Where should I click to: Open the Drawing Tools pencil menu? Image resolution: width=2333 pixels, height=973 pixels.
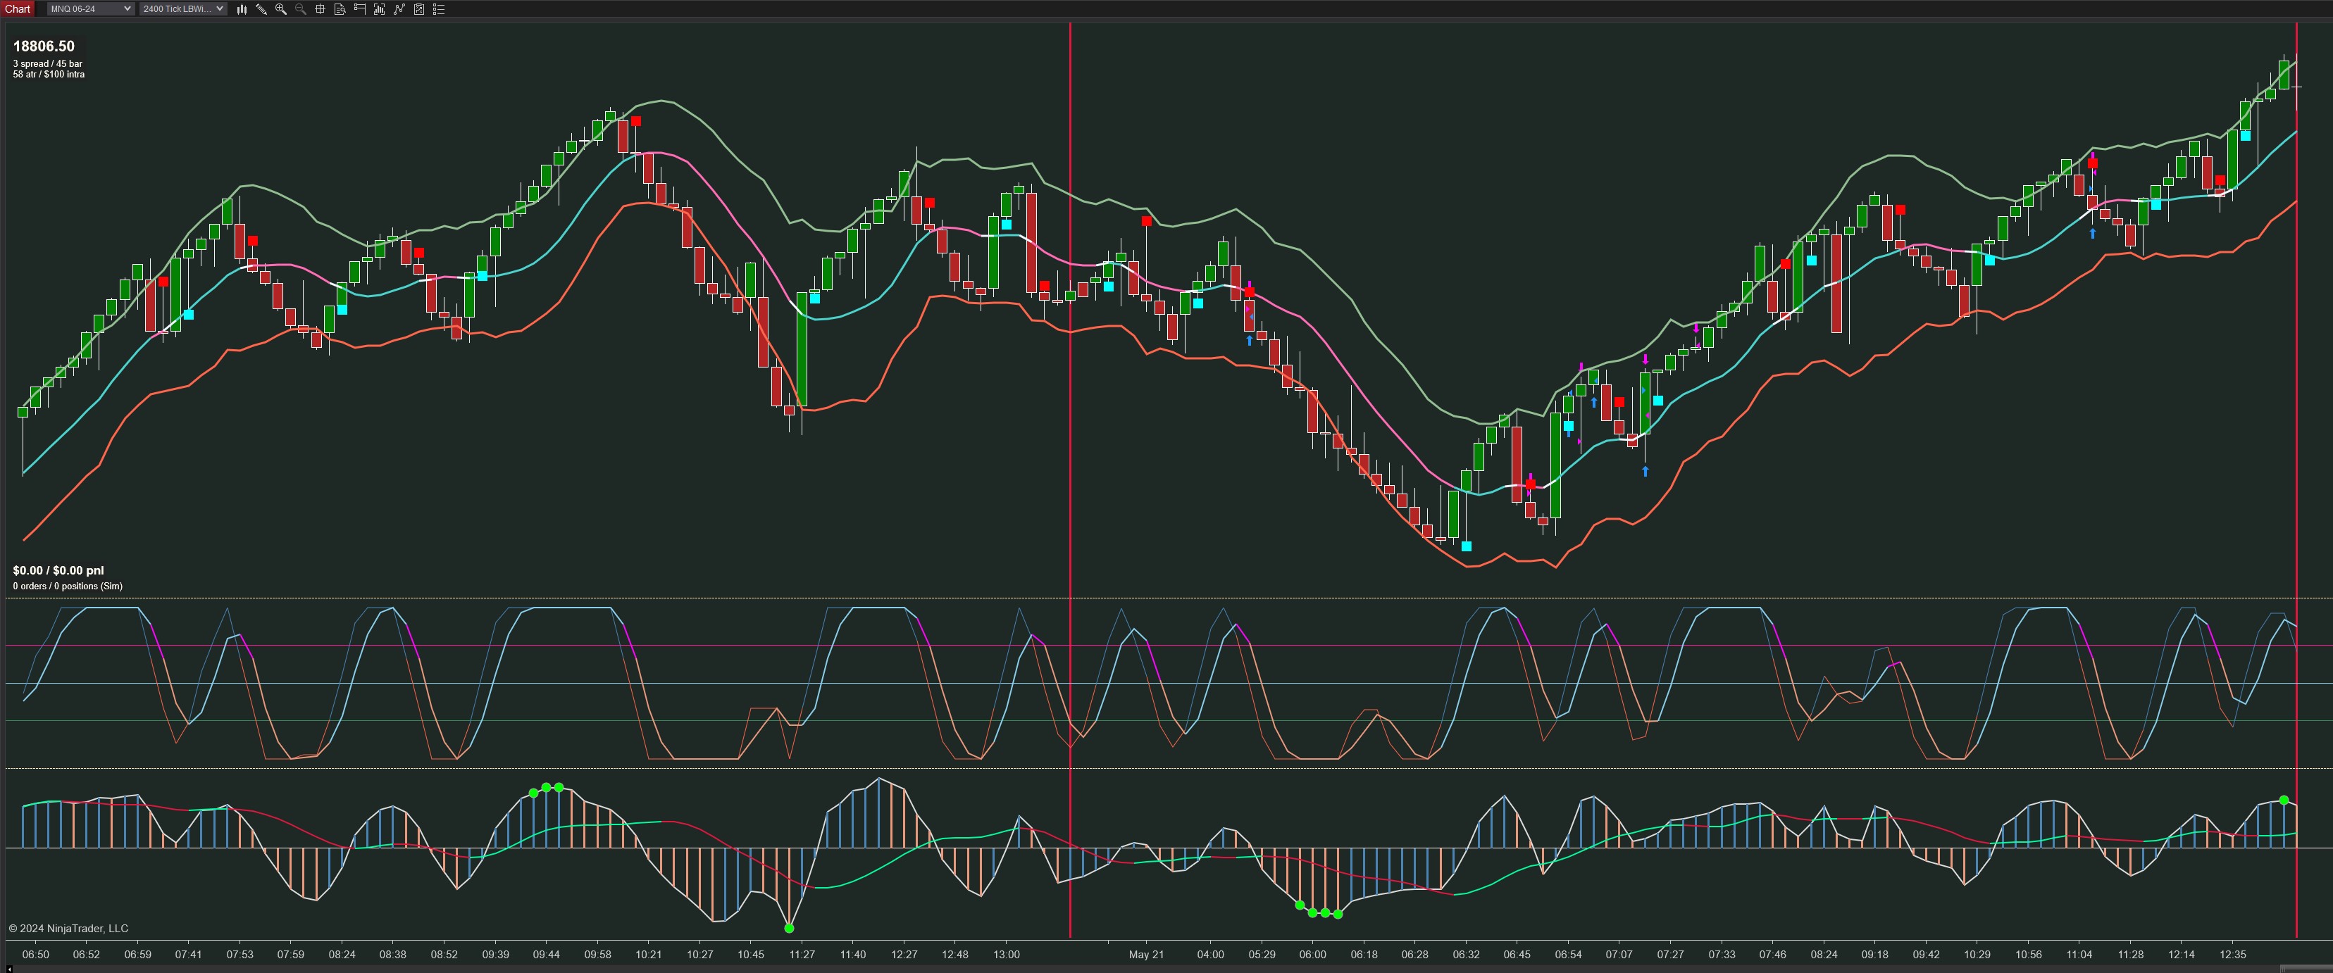pyautogui.click(x=261, y=9)
